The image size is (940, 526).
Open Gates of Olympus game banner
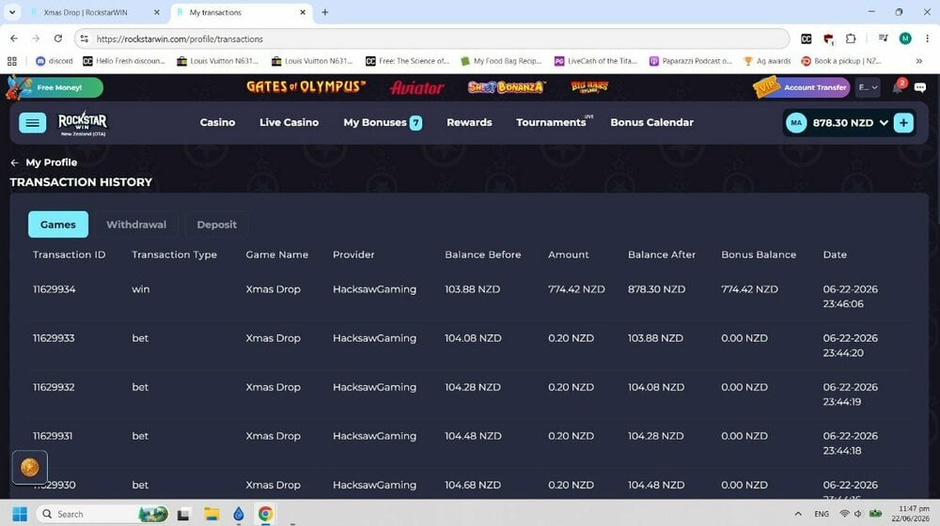[305, 86]
